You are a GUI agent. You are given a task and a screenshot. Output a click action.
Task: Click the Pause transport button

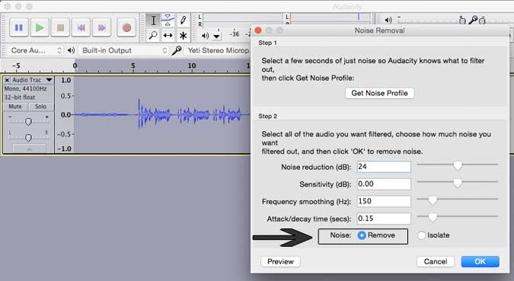(x=19, y=27)
